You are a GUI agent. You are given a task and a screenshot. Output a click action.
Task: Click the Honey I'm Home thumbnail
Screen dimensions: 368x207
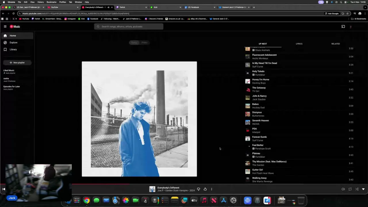point(248,81)
